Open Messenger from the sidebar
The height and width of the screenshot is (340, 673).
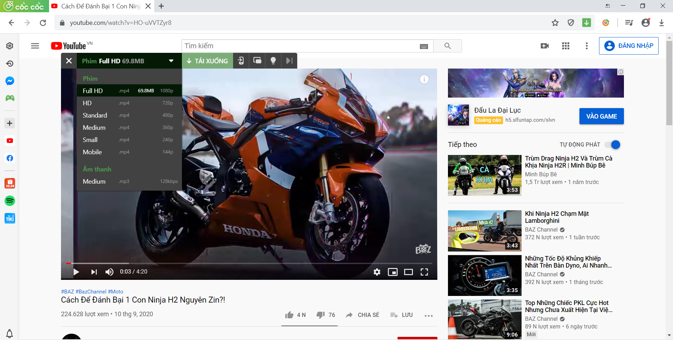(x=10, y=81)
